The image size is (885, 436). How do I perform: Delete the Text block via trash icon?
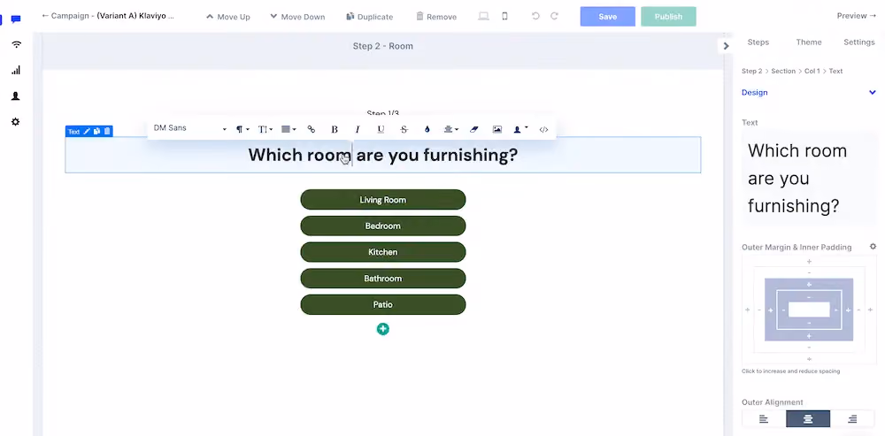107,132
